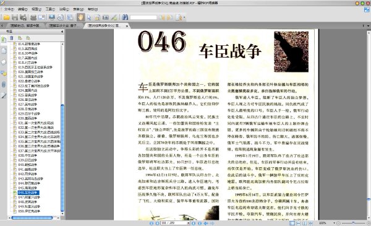Viewport: 371px width, 226px height.
Task: Click the bookmarks panel horizontal scrollbar
Action: (32, 218)
